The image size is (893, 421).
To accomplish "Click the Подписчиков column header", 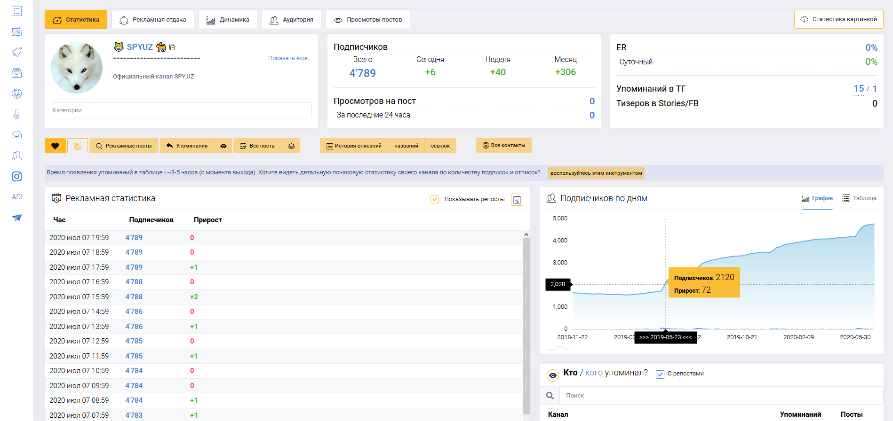I will tap(151, 220).
